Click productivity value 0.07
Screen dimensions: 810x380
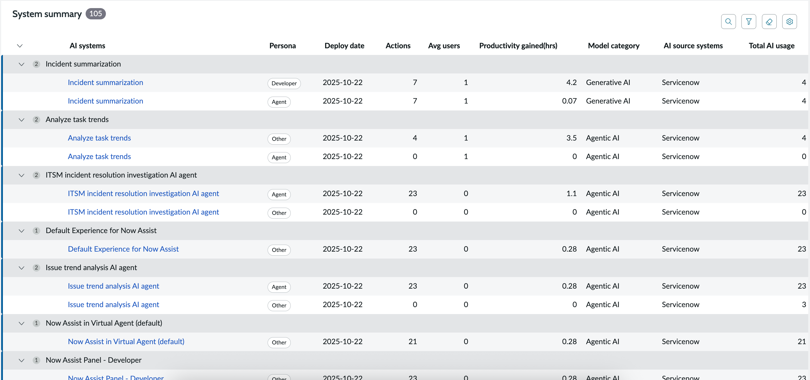point(569,101)
